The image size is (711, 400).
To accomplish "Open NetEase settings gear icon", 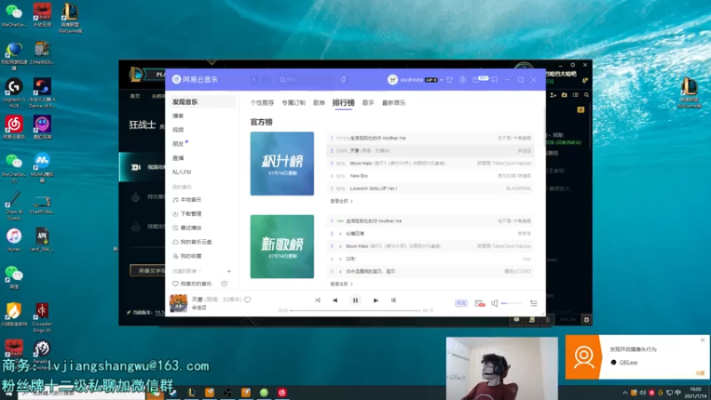I will (462, 79).
